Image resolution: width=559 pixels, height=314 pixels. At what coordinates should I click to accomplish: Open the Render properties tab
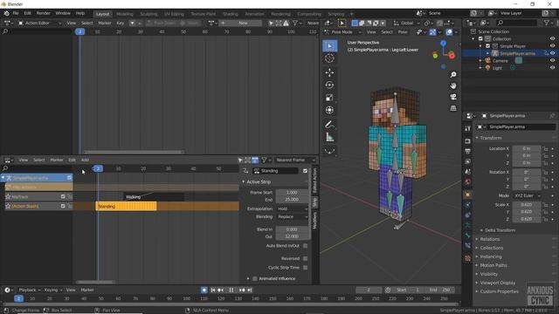coord(468,141)
